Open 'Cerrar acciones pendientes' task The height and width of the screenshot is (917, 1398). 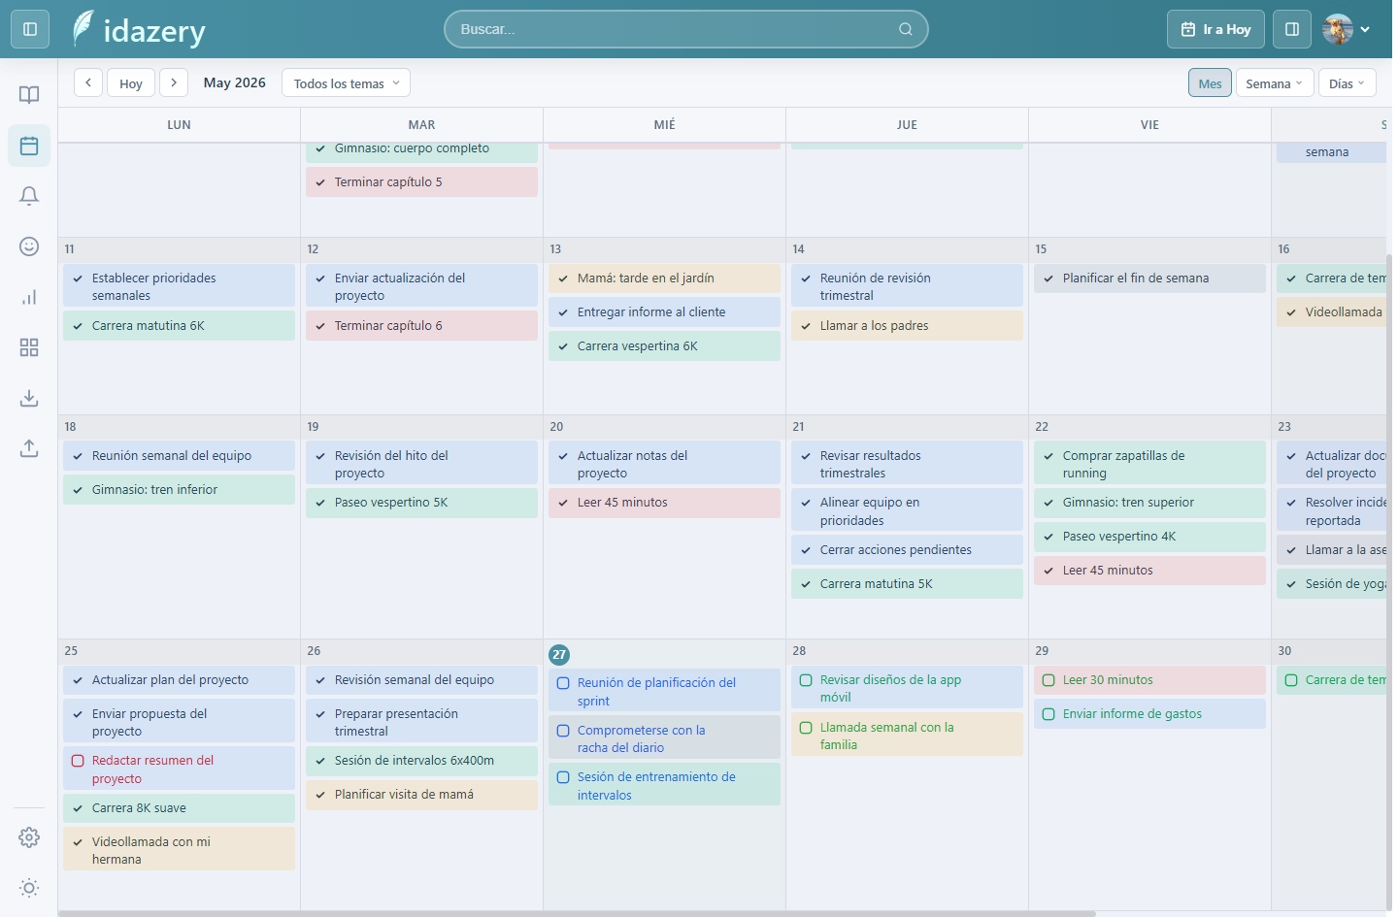(x=907, y=550)
